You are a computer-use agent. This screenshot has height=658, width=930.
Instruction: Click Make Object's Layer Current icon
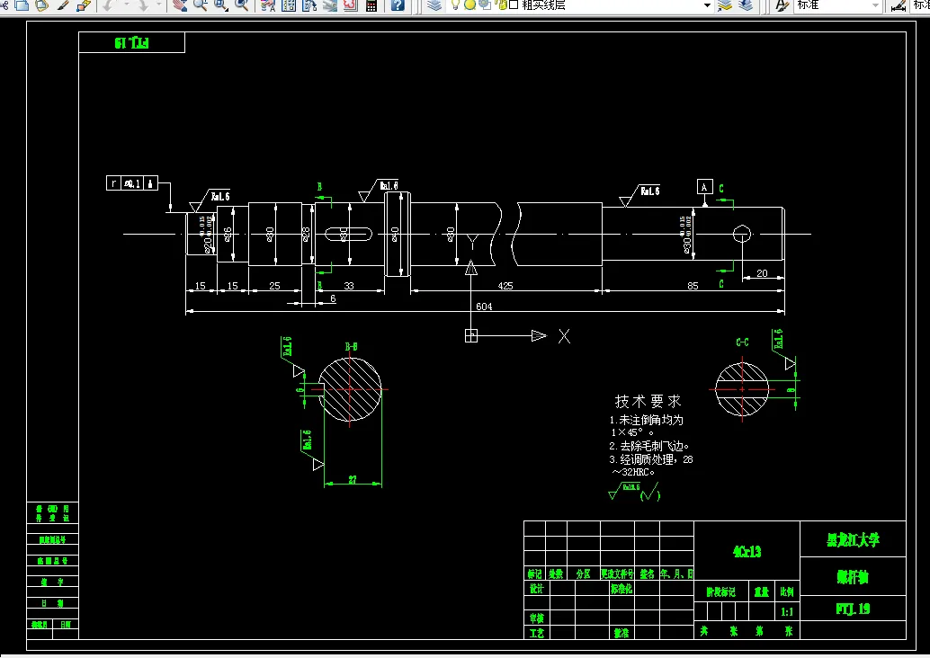tap(725, 5)
